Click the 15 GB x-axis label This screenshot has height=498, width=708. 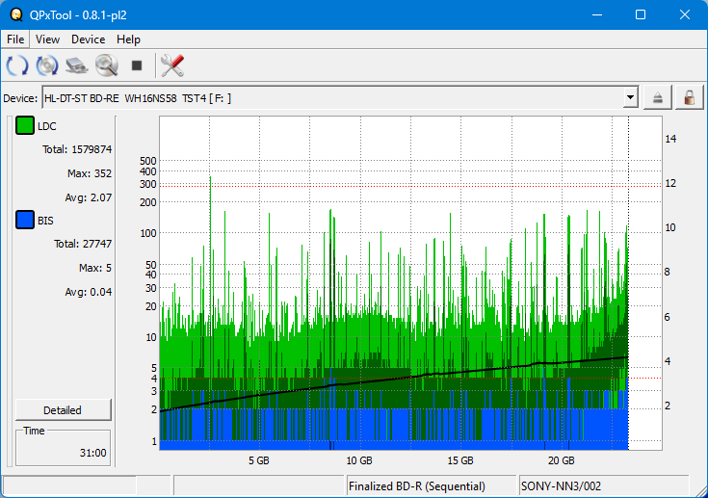460,460
